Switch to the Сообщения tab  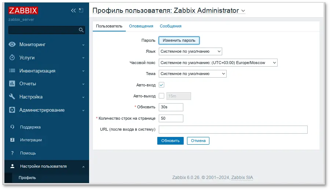[x=170, y=26]
